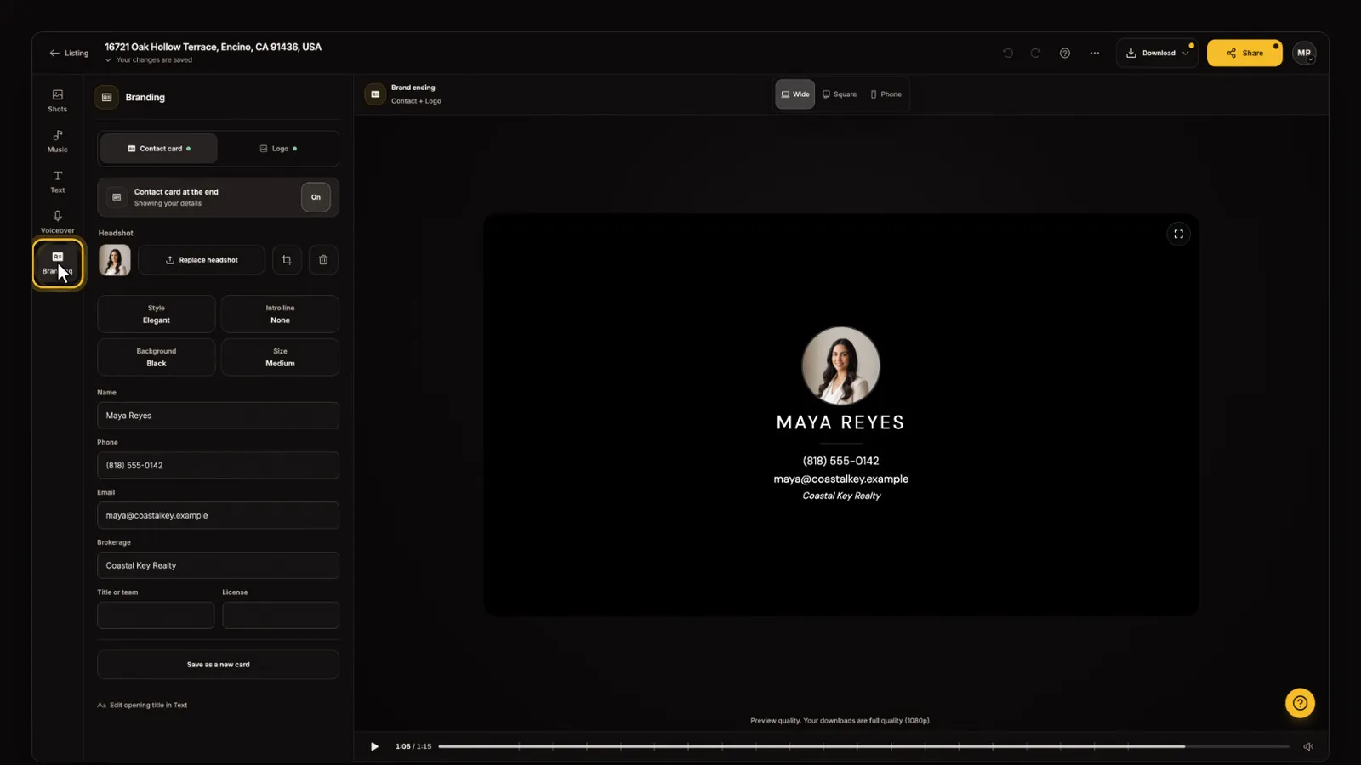
Task: Open the Intro line None selector
Action: [280, 314]
